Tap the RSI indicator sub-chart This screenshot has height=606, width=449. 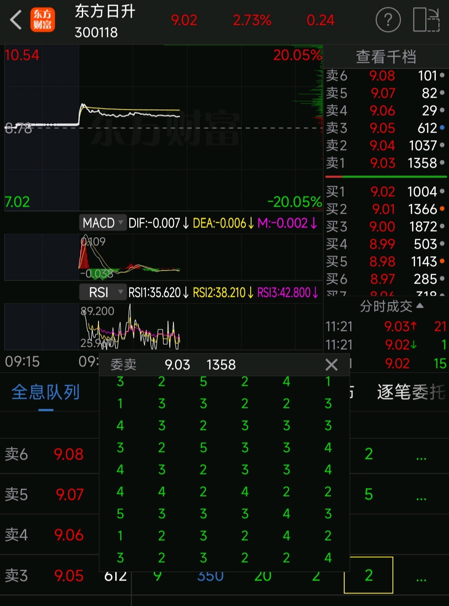click(163, 326)
